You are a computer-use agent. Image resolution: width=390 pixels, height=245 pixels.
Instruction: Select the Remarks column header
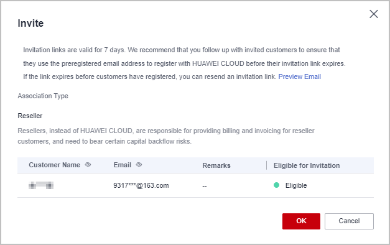pos(216,165)
